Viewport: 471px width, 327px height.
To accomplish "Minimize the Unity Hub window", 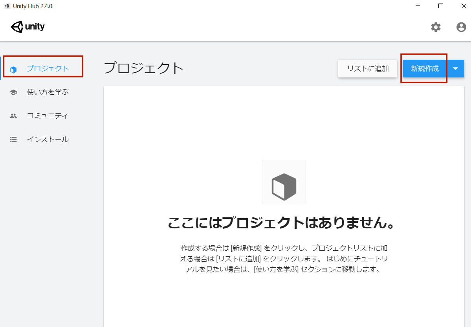I will pyautogui.click(x=418, y=6).
